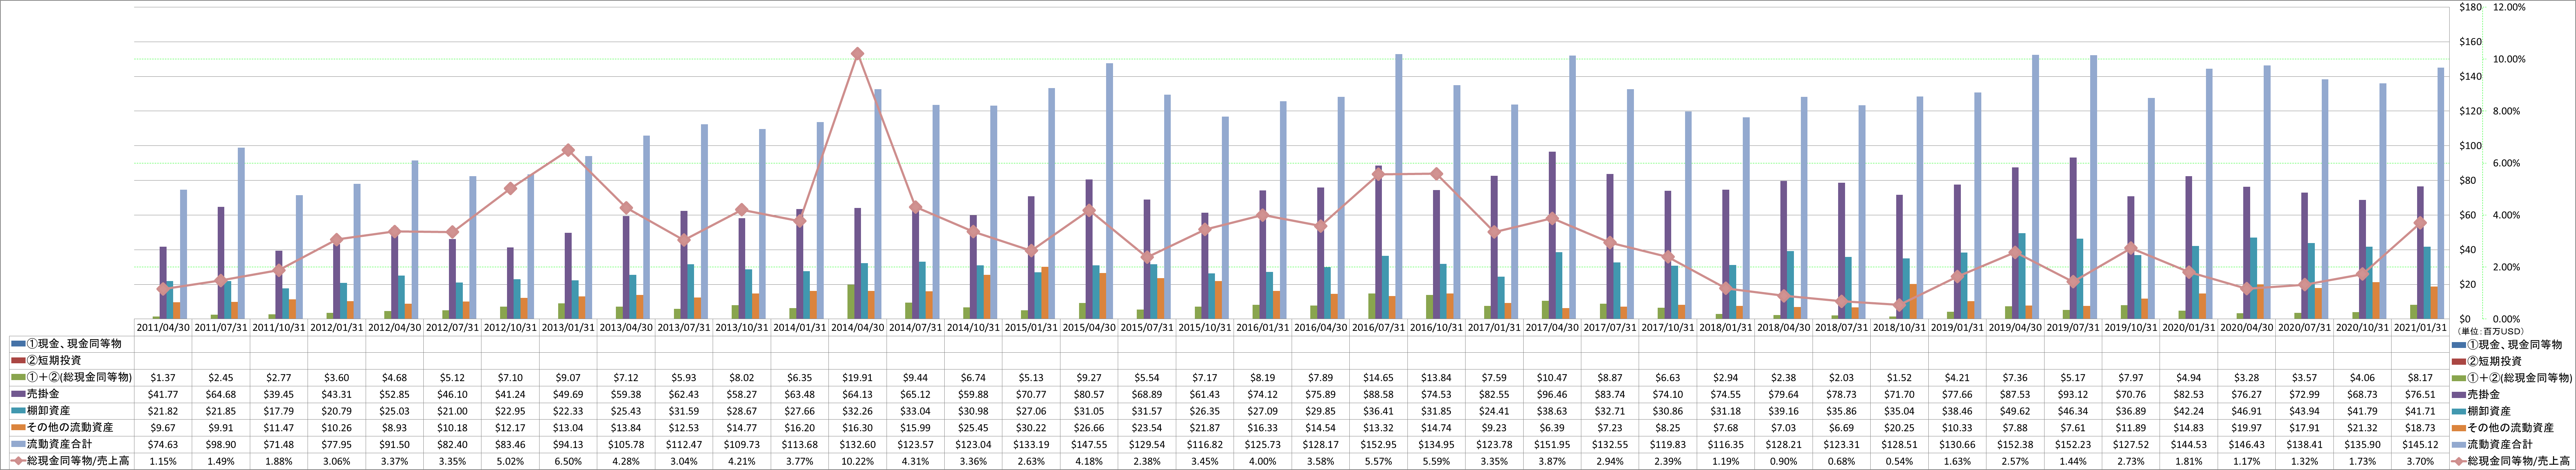Select the 6.50% line marker above 2013/01/31
This screenshot has width=2576, height=470.
tap(568, 150)
